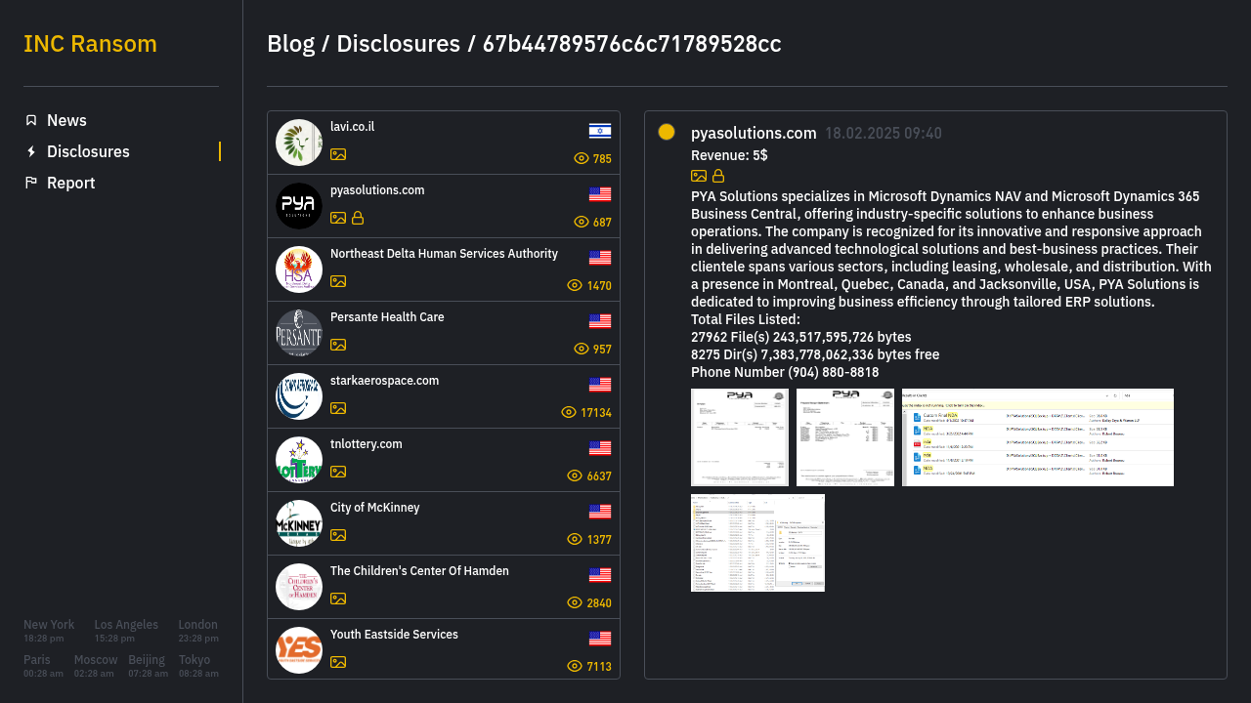Screen dimensions: 1251x703
Task: Click the Tokyo clock in footer
Action: (198, 666)
